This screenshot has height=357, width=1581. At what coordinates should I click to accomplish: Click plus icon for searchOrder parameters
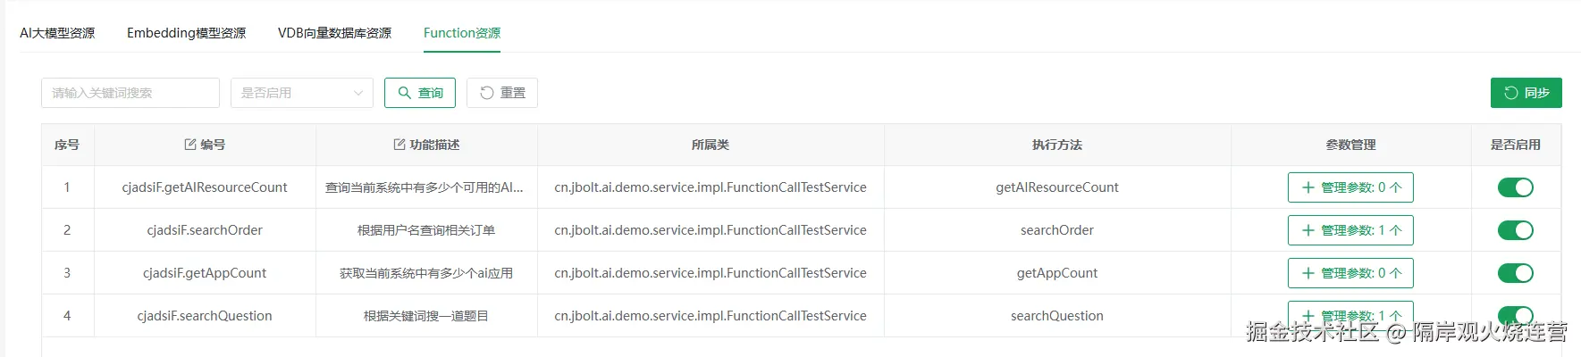pyautogui.click(x=1308, y=230)
